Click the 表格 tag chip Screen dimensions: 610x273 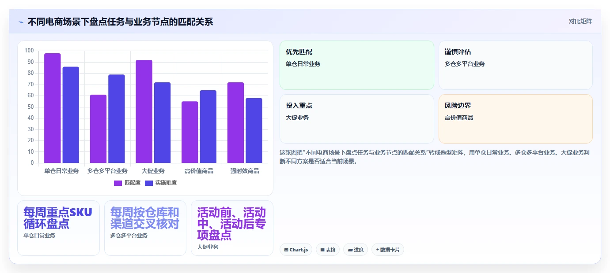coord(328,250)
